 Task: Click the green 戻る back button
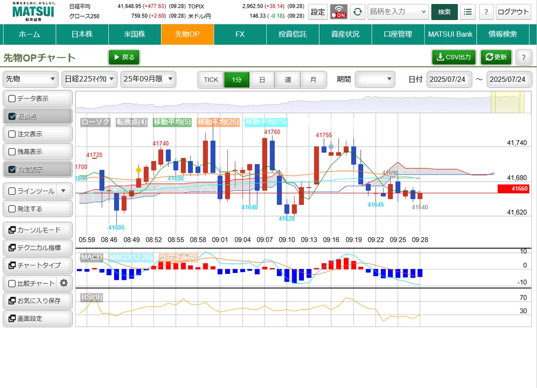click(x=124, y=57)
